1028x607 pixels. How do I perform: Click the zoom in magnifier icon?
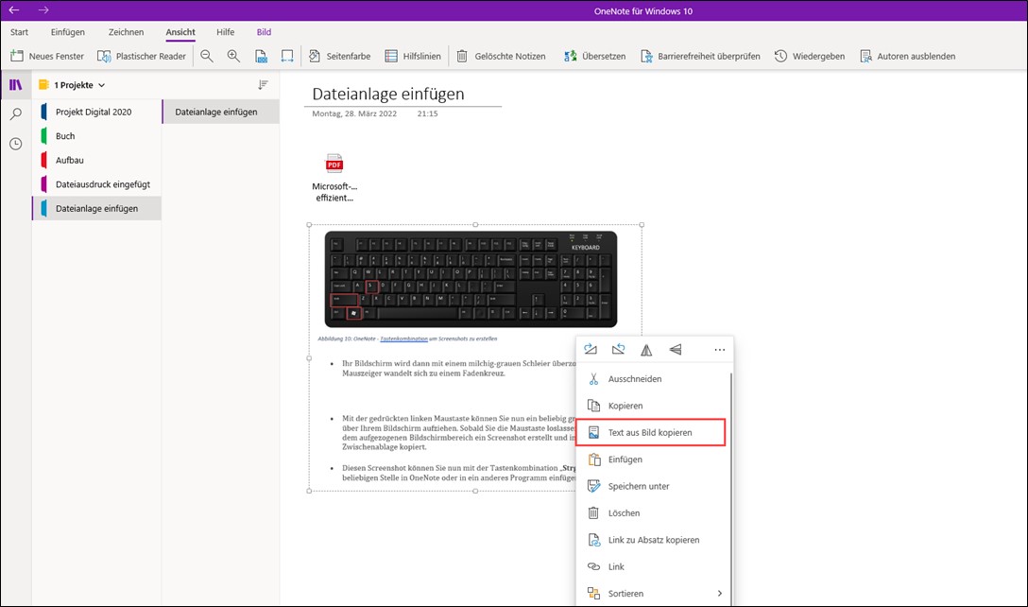pyautogui.click(x=234, y=57)
